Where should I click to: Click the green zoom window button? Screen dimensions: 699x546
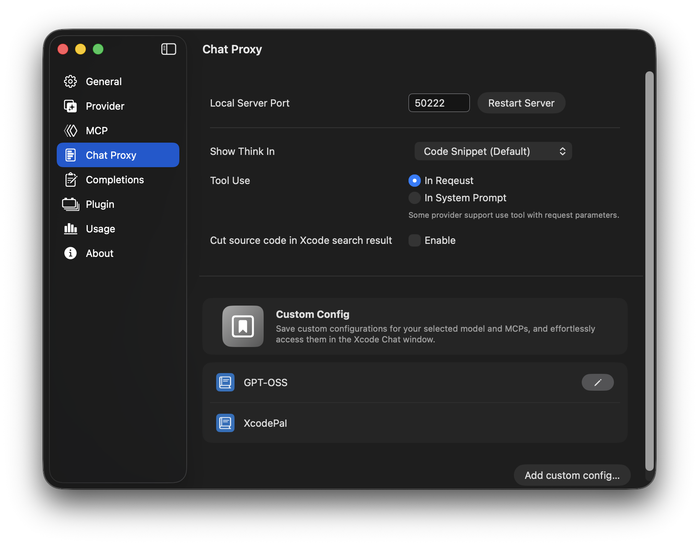tap(98, 49)
